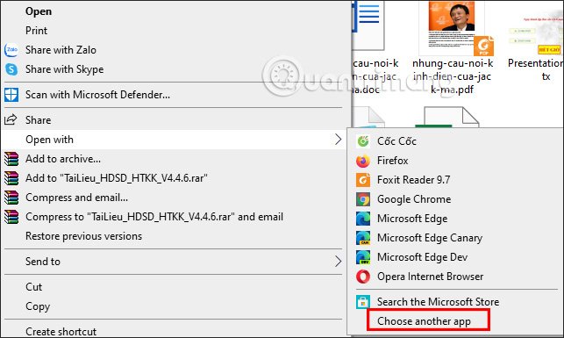Click WinRAR icon beside Add to "TaiLieu_HDSD_HTKK_V4.4.6.rar"

pos(11,178)
